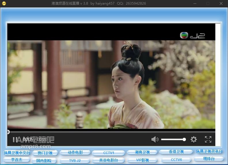Select the VIP影视 channel
The height and width of the screenshot is (165, 228).
142,160
